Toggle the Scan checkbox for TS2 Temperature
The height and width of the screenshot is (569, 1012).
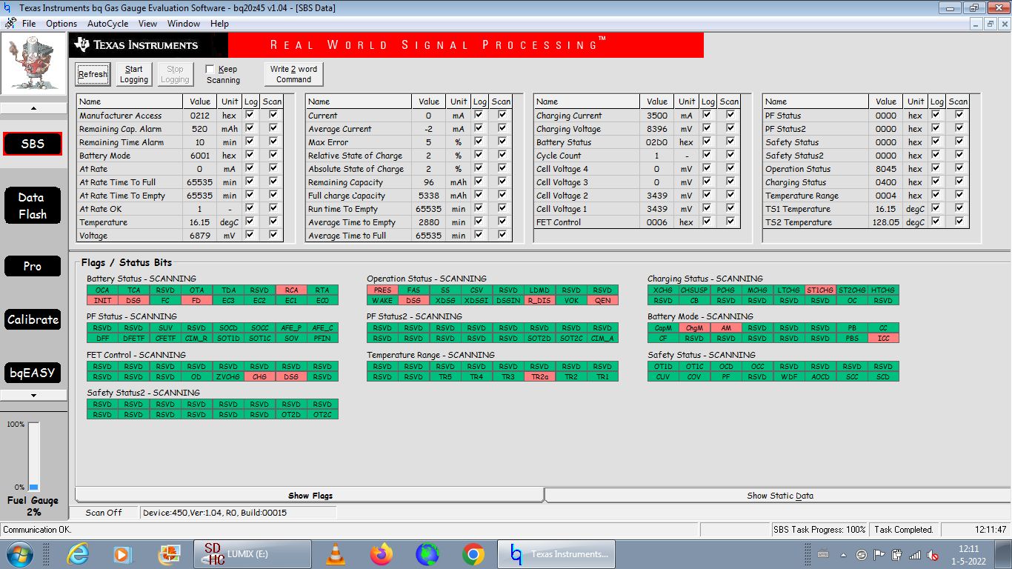[x=959, y=222]
